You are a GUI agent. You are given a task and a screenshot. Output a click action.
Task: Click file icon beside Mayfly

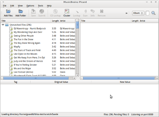[11, 47]
